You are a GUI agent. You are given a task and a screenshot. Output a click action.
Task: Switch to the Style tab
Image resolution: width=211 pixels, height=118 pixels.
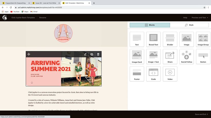[x=189, y=25]
